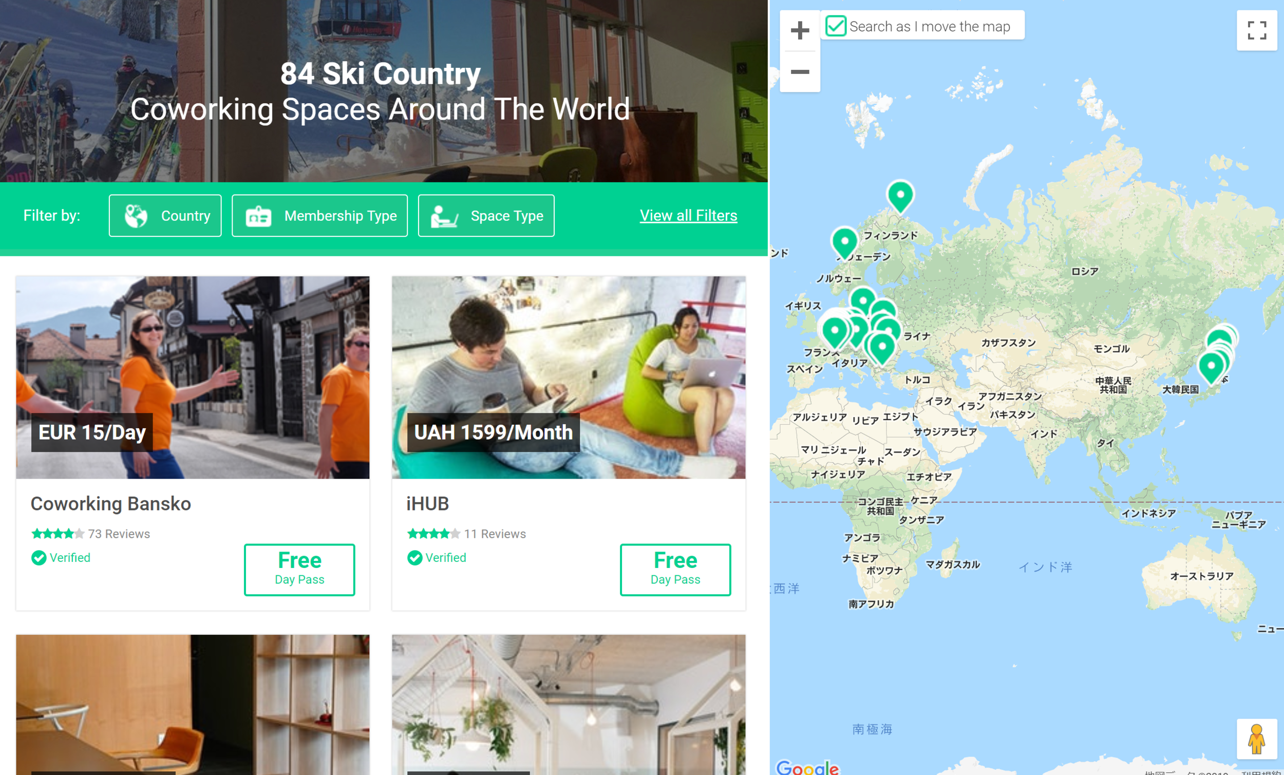This screenshot has width=1284, height=775.
Task: Open the Coworking Bansko listing title
Action: point(110,503)
